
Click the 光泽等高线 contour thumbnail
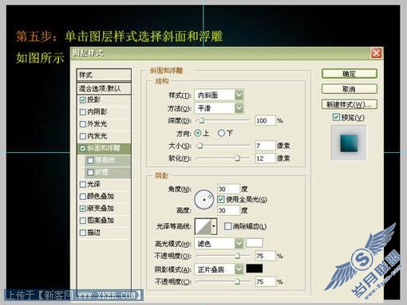203,226
